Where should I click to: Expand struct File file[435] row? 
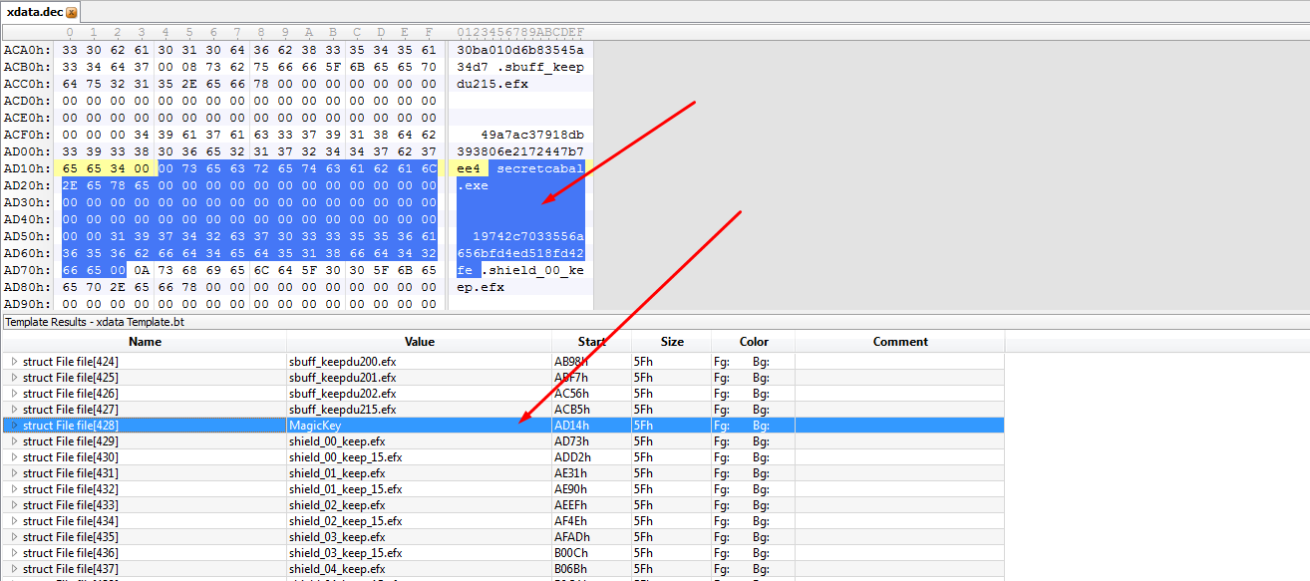pos(14,537)
